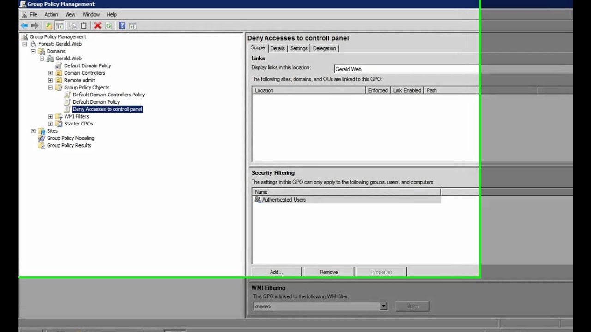Click the Back arrow in the toolbar
The width and height of the screenshot is (591, 332).
pos(24,26)
